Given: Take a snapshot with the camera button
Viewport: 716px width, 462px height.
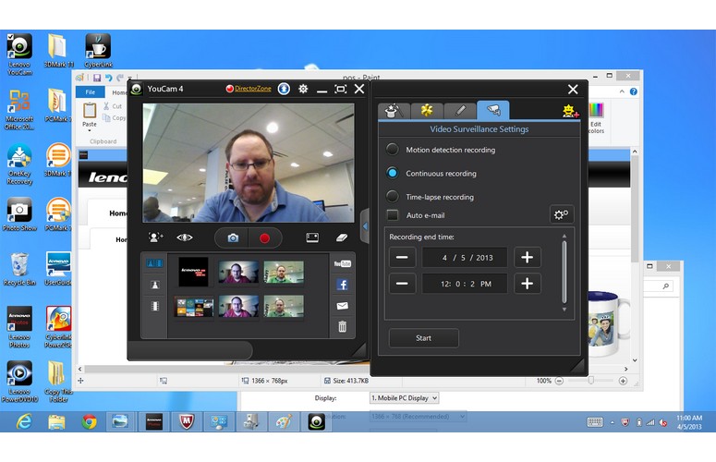Looking at the screenshot, I should 233,237.
